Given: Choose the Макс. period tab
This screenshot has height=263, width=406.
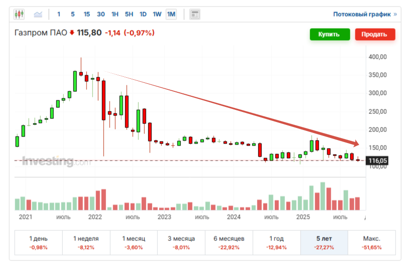Looking at the screenshot, I should coord(371,242).
